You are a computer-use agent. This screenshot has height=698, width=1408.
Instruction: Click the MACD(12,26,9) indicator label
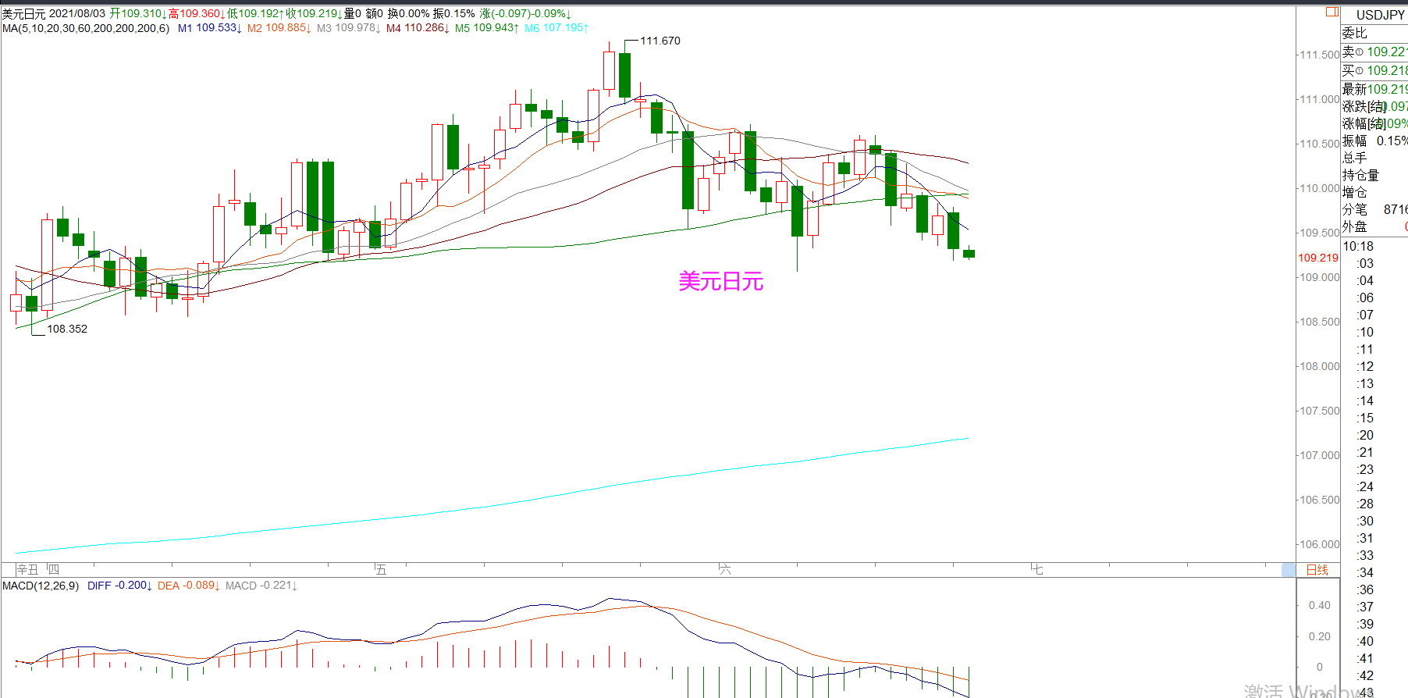tap(41, 586)
